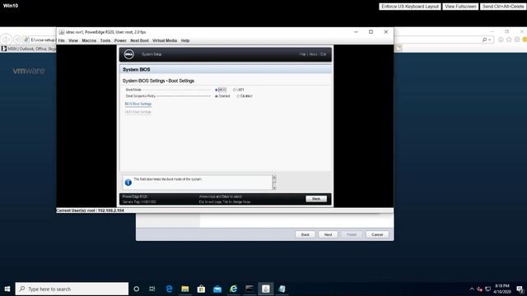Open File Explorer from taskbar
The width and height of the screenshot is (527, 296).
coord(184,289)
